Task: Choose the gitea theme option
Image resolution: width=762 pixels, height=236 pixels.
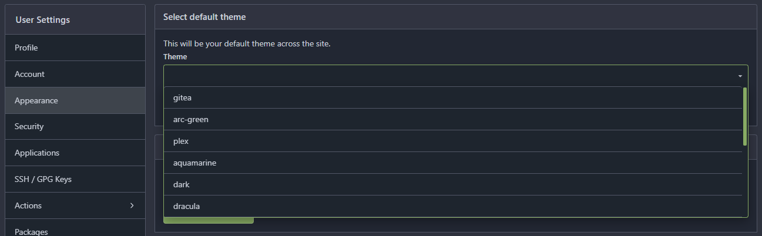Action: 182,97
